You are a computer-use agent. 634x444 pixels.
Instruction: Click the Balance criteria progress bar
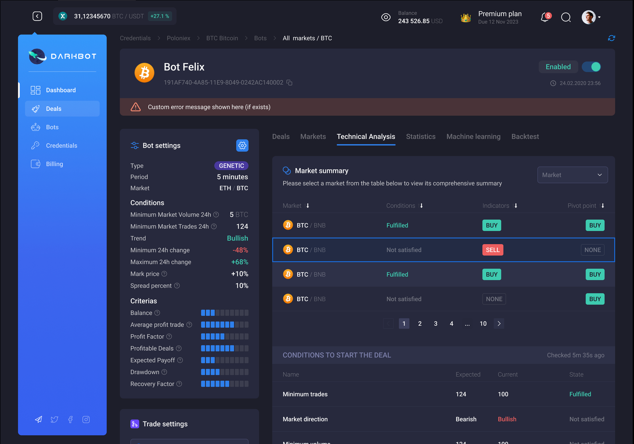tap(225, 313)
